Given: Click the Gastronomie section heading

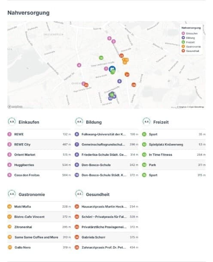Looking at the screenshot, I should [32, 195].
